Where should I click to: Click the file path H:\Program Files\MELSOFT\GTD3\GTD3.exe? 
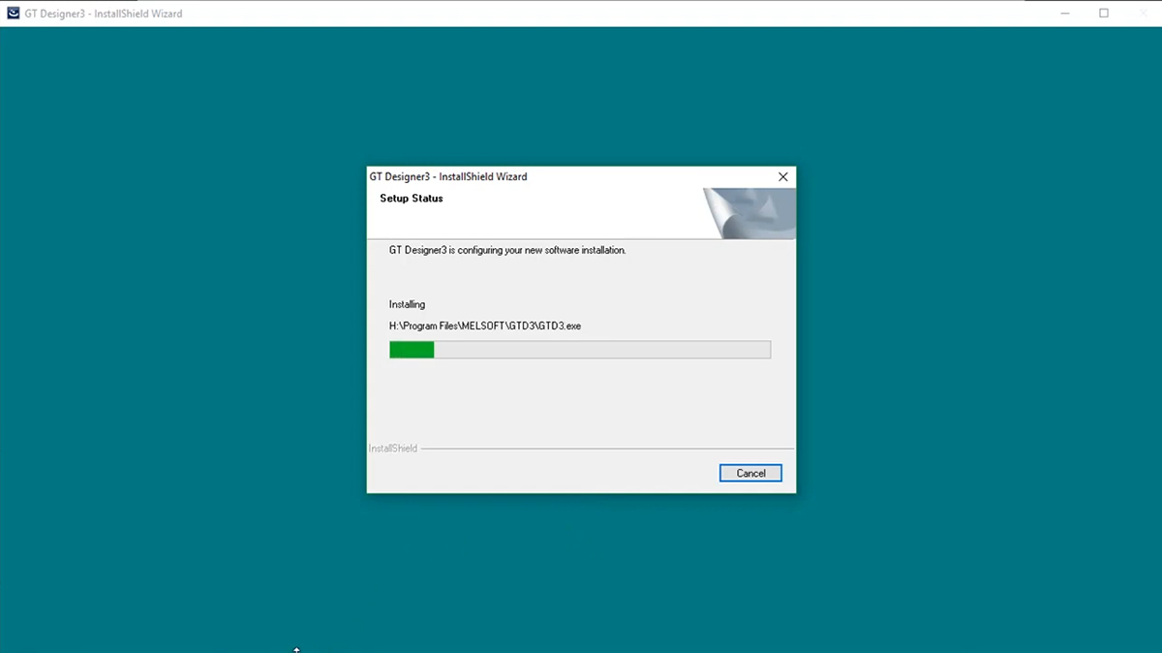click(485, 326)
